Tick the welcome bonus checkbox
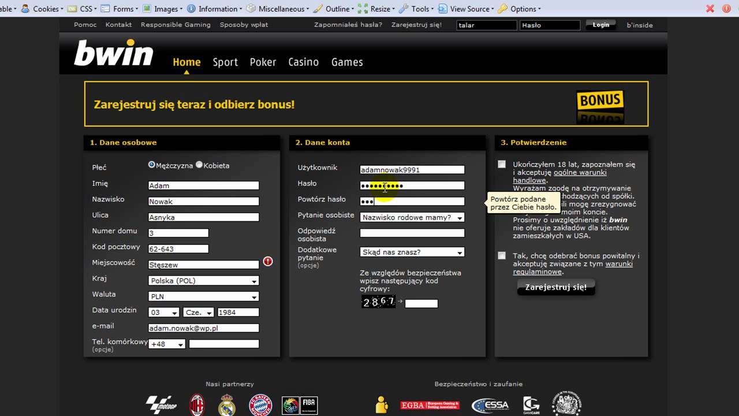The image size is (739, 416). coord(502,255)
